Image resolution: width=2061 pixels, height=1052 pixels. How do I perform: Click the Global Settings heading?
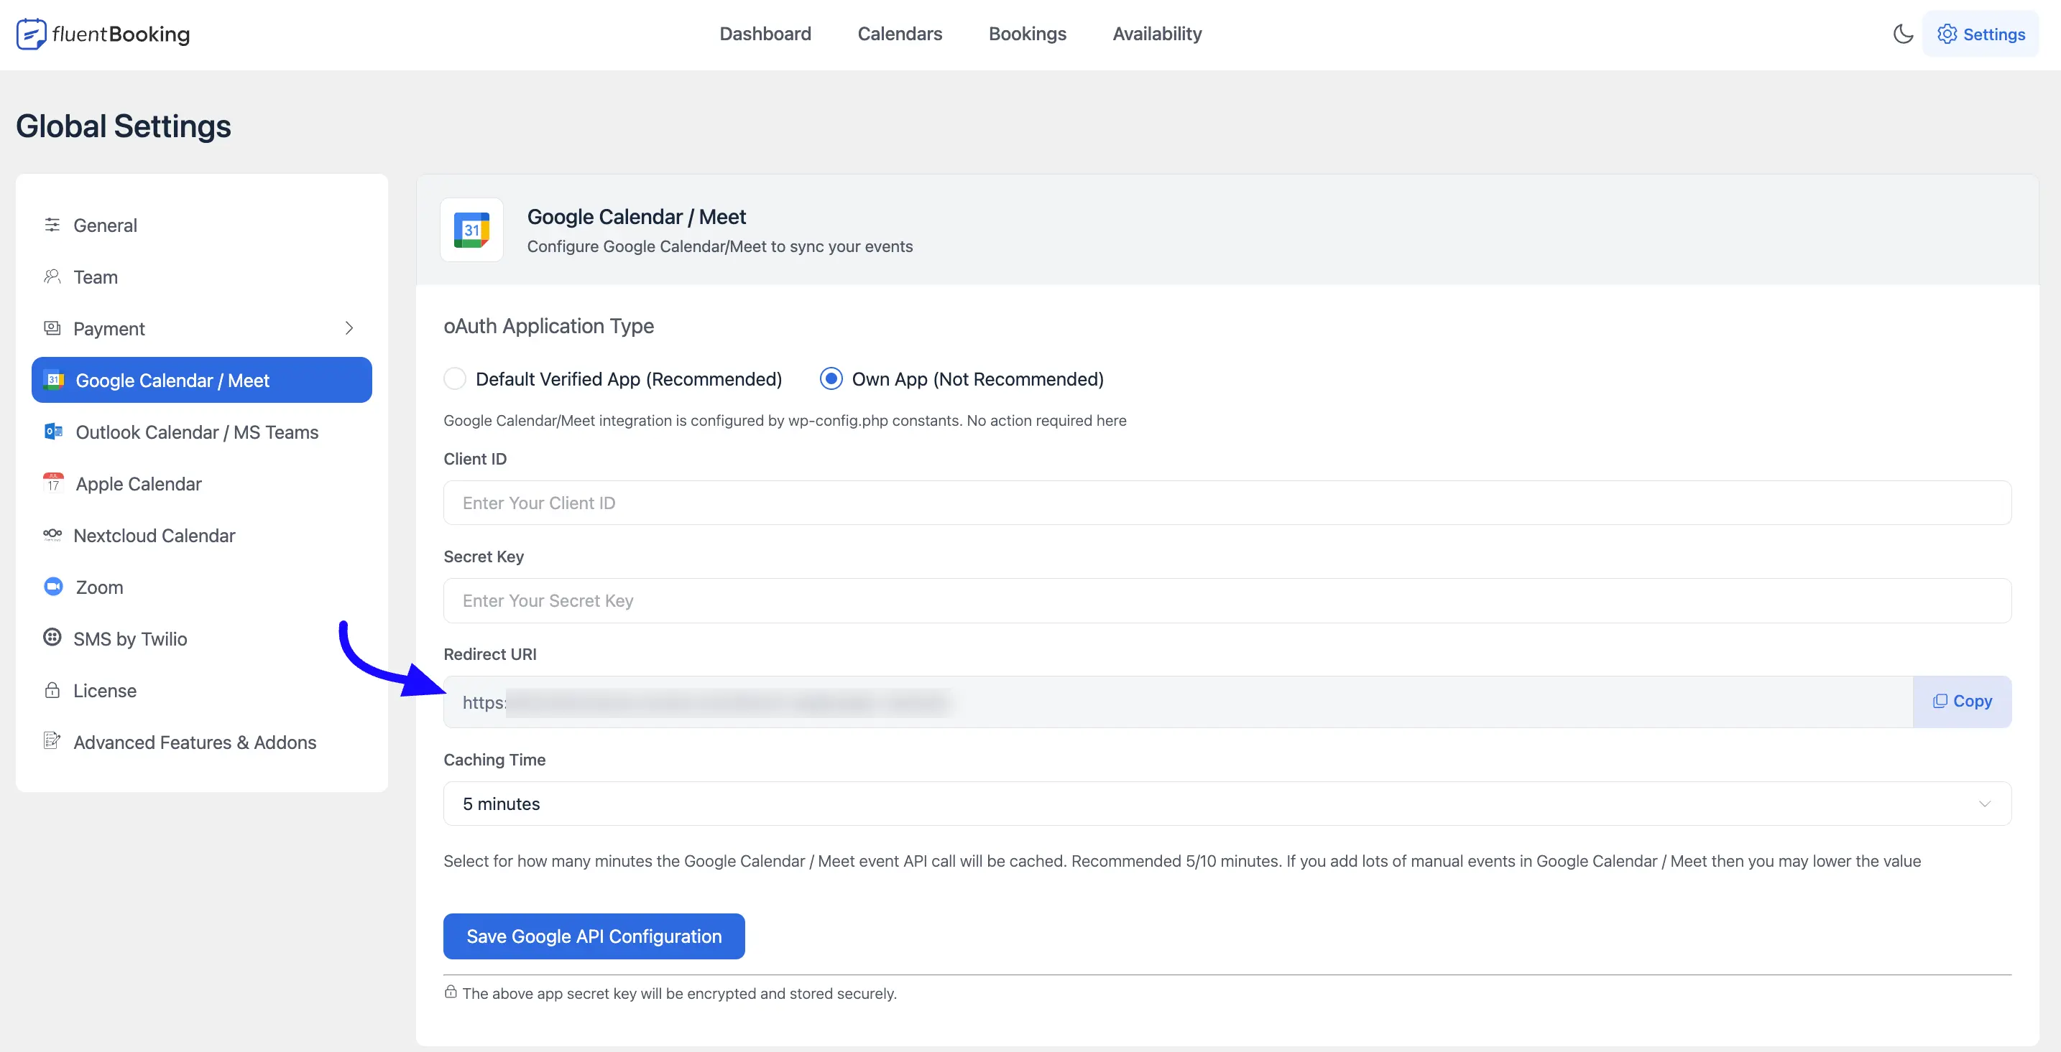[123, 126]
